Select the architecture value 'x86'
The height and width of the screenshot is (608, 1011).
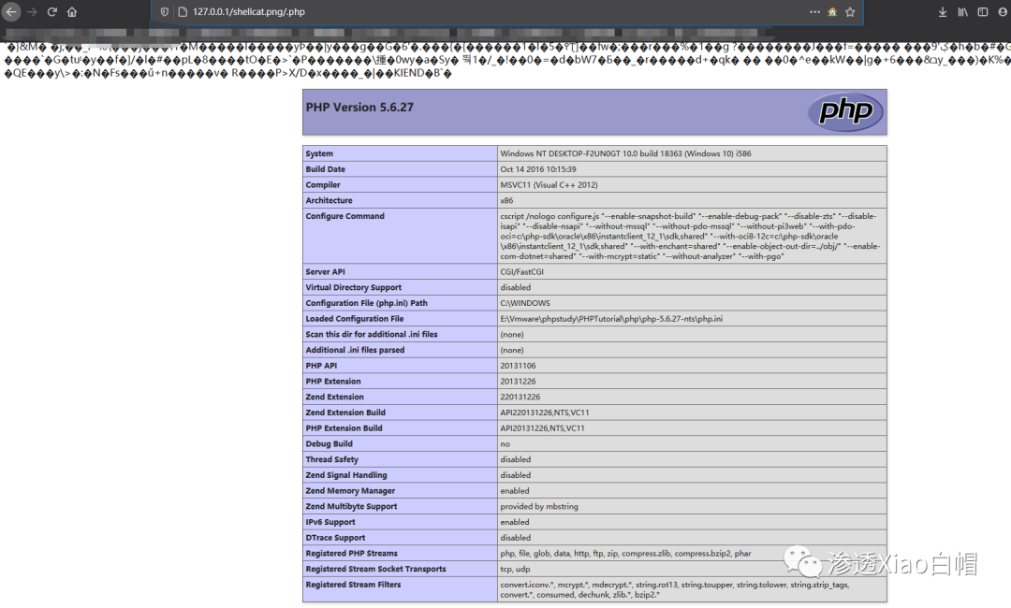[506, 200]
